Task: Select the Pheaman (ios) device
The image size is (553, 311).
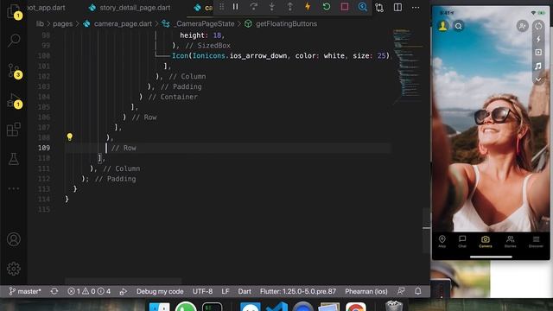Action: click(366, 291)
